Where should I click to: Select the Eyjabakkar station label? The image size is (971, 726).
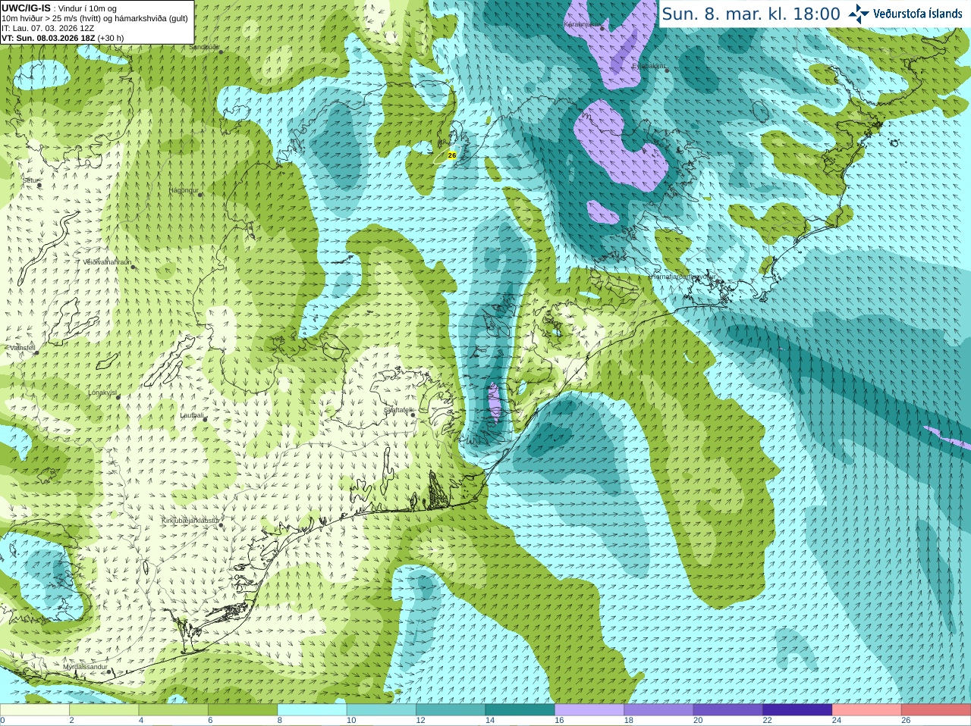point(649,67)
